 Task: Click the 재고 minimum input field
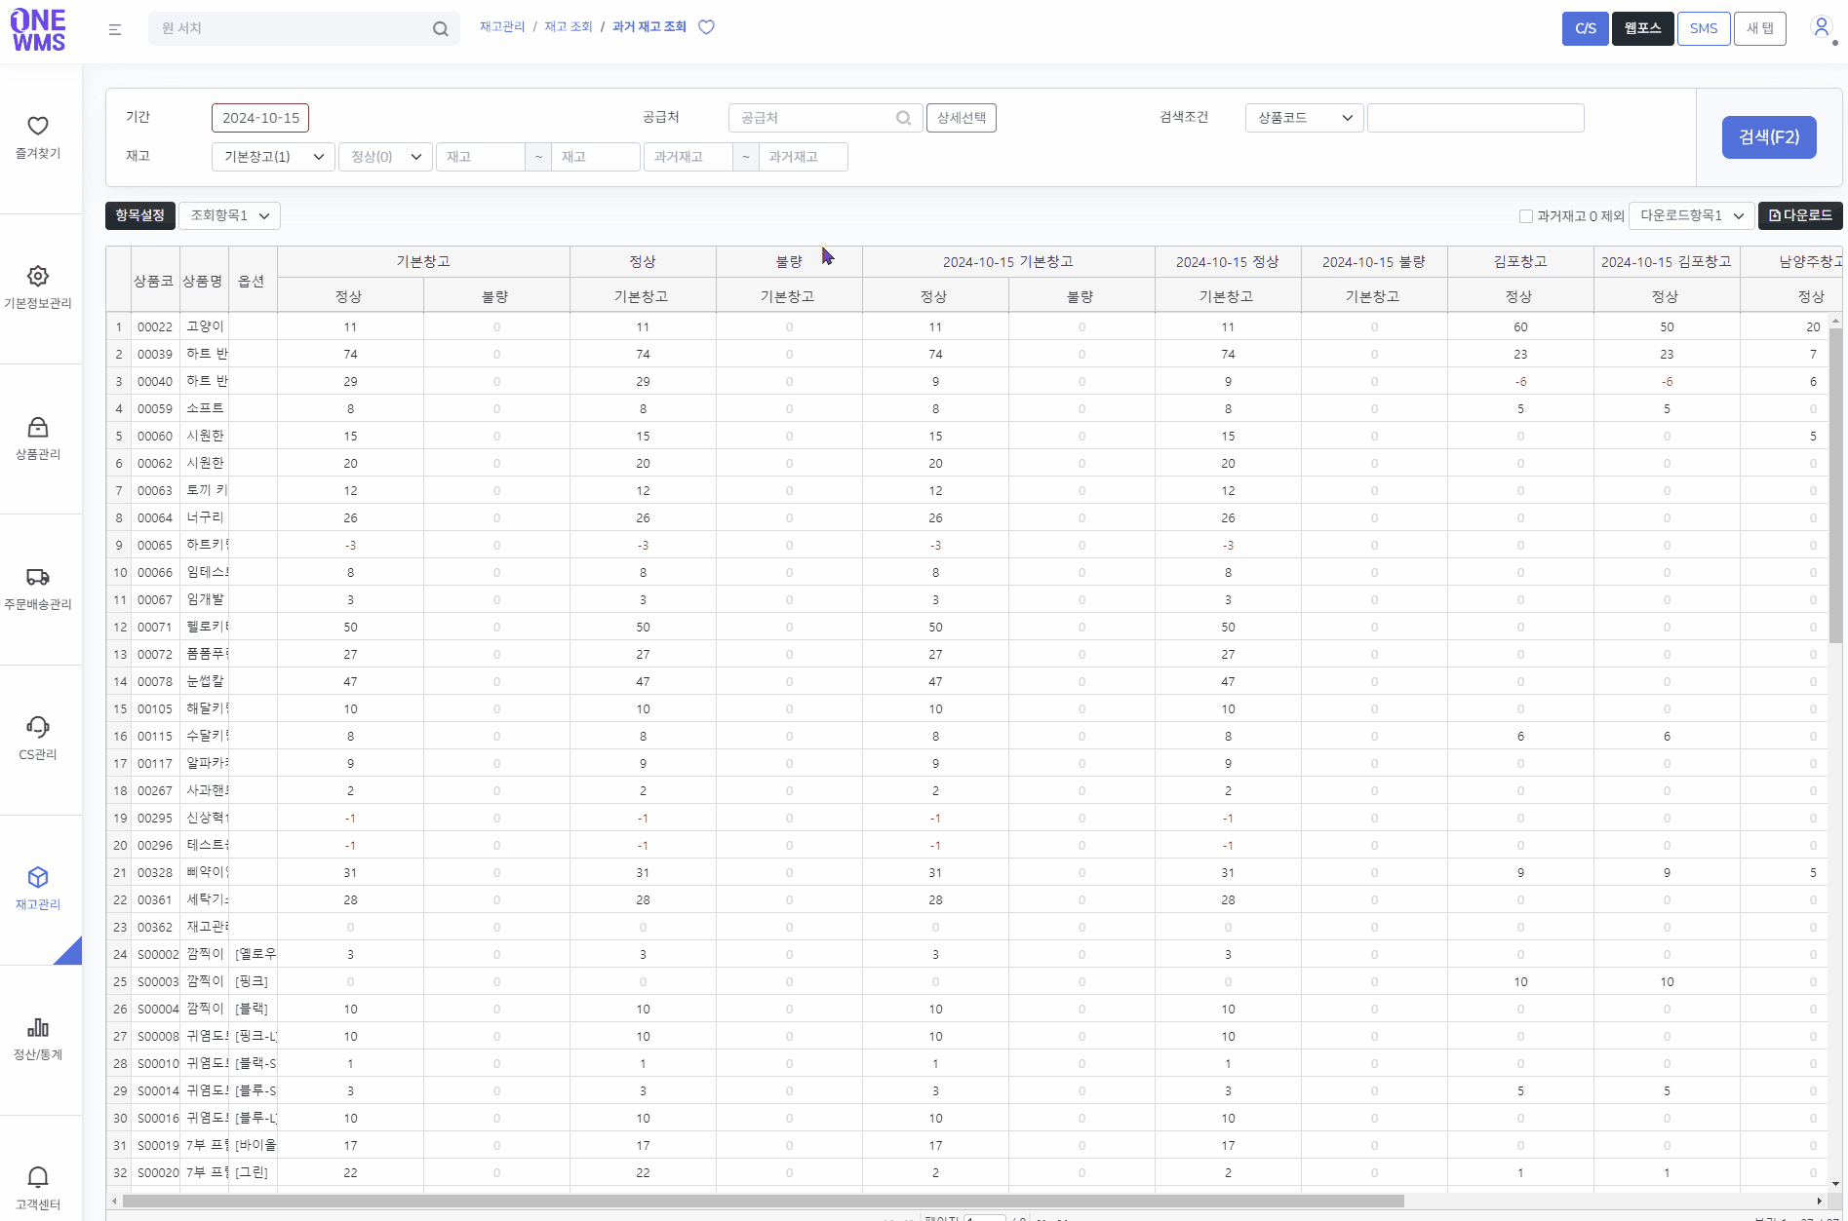[481, 157]
